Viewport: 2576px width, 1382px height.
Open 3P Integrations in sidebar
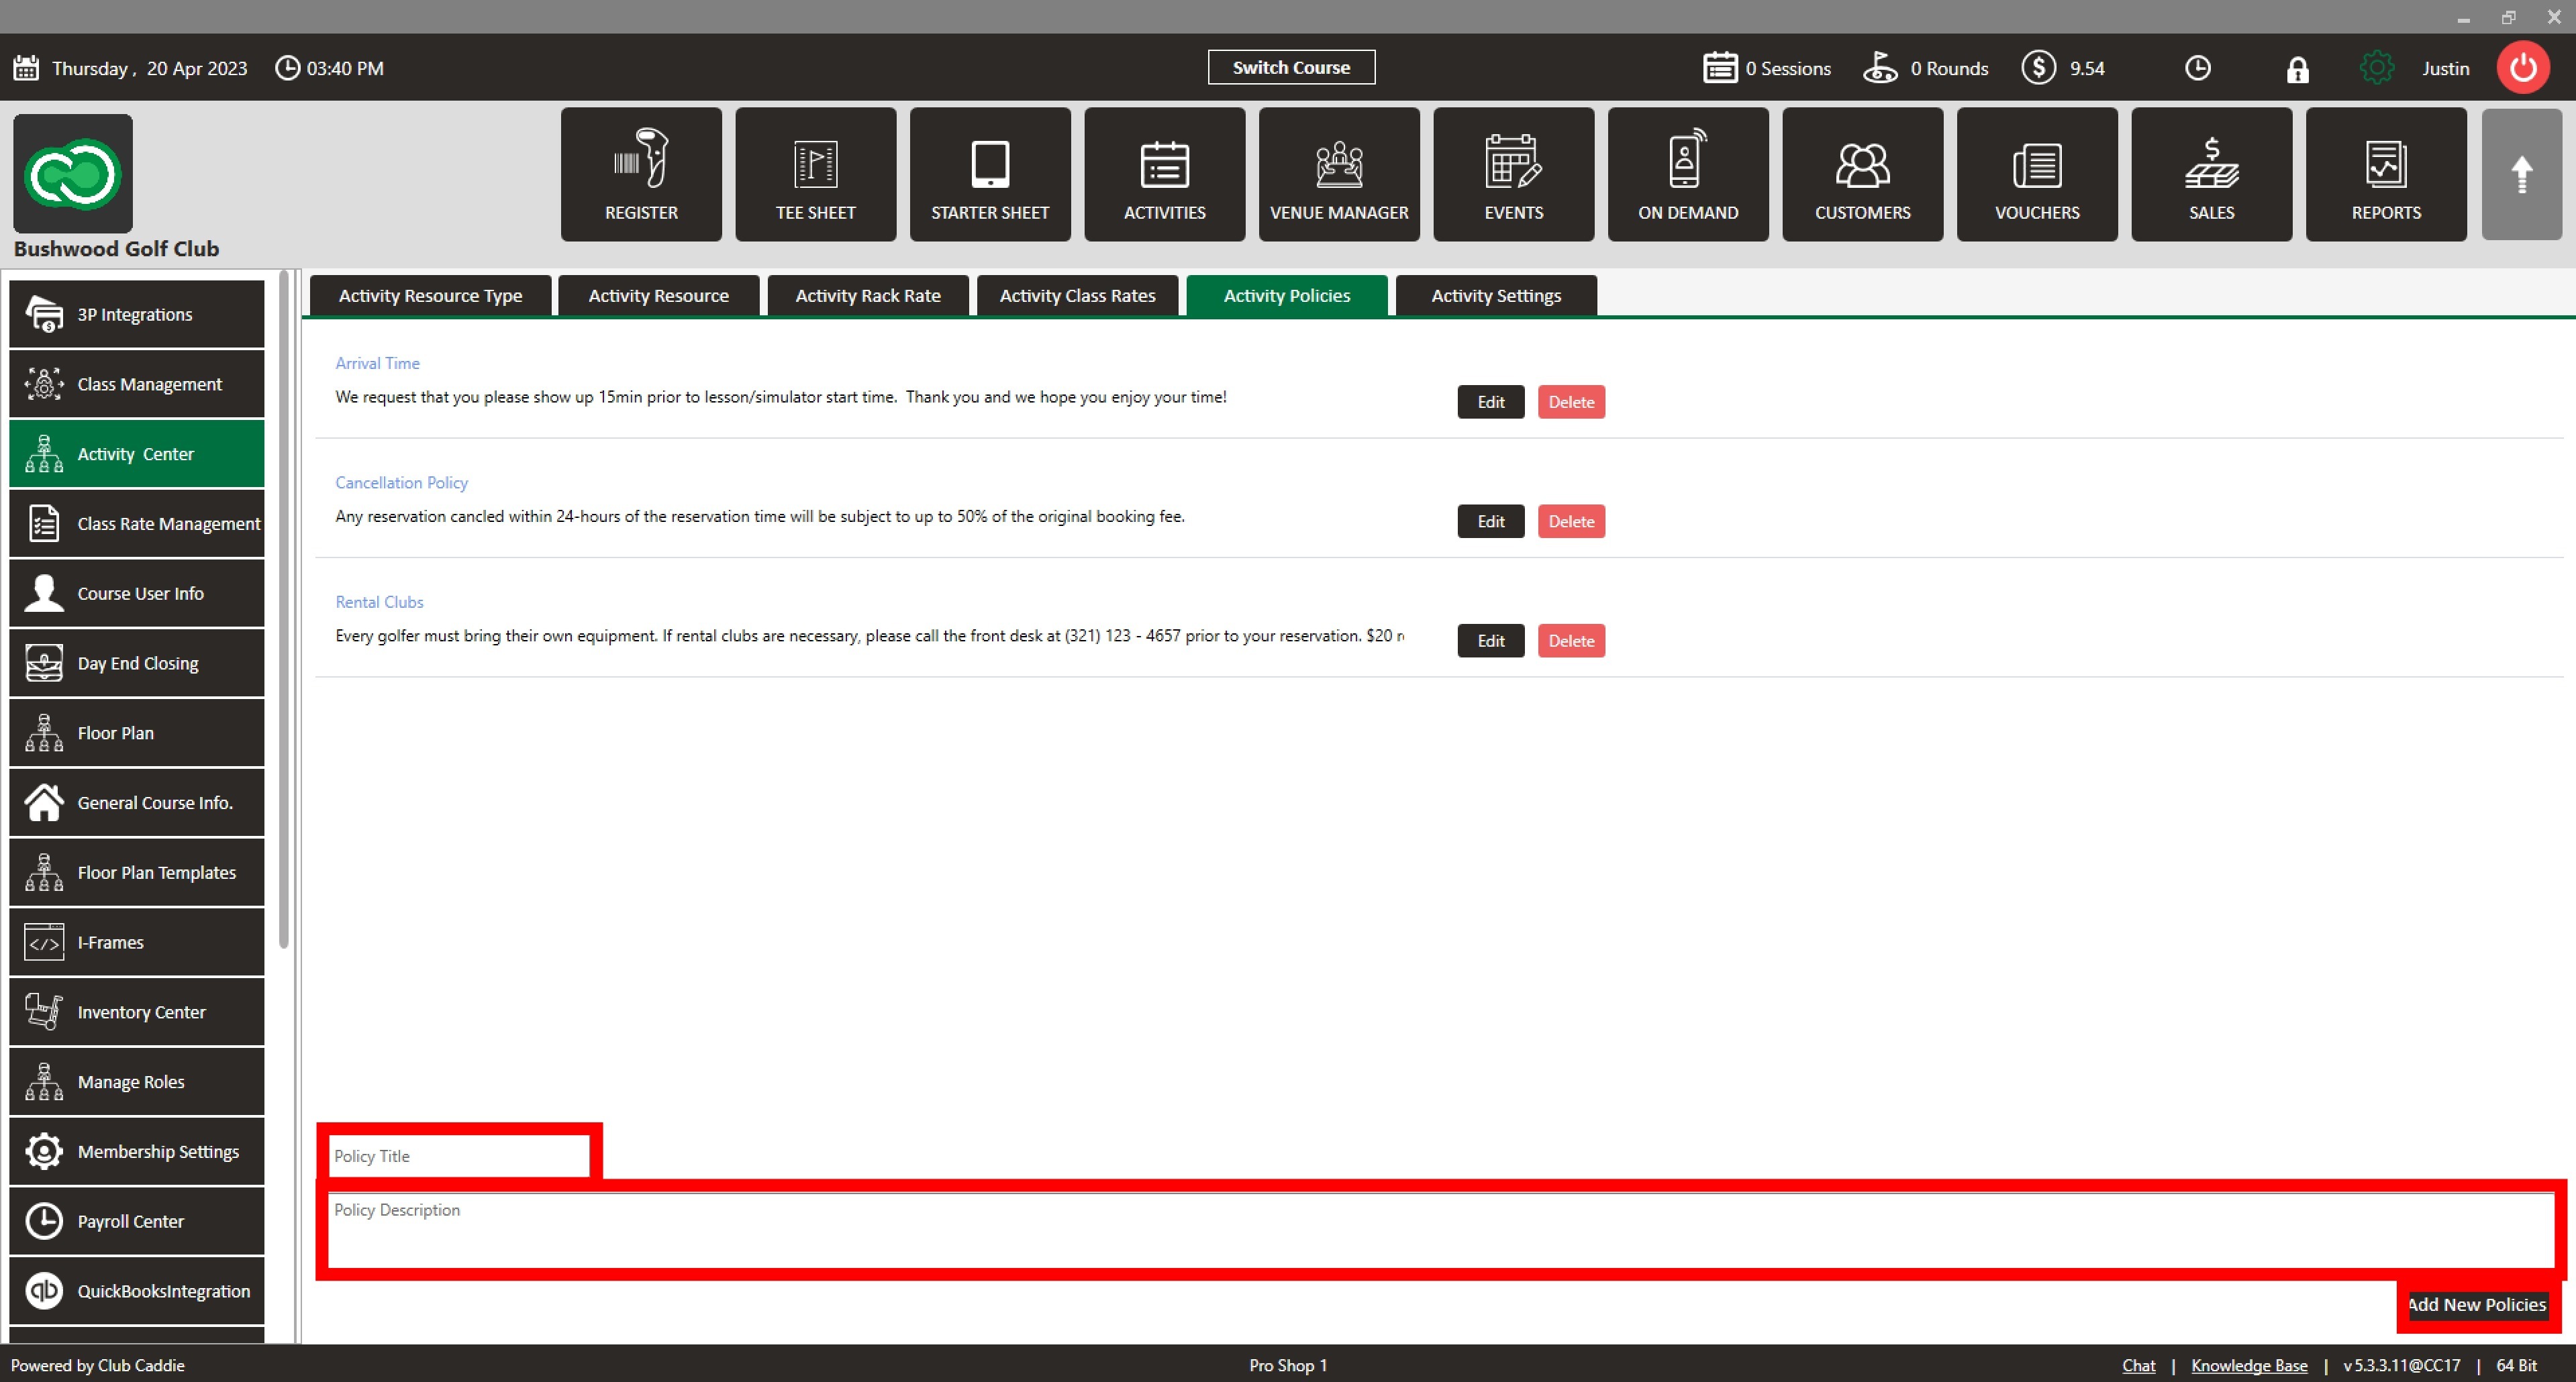click(x=137, y=314)
